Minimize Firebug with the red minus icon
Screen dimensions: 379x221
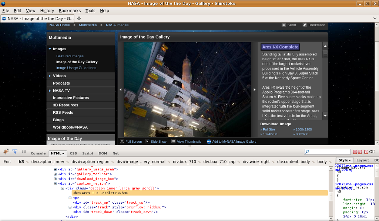(355, 152)
